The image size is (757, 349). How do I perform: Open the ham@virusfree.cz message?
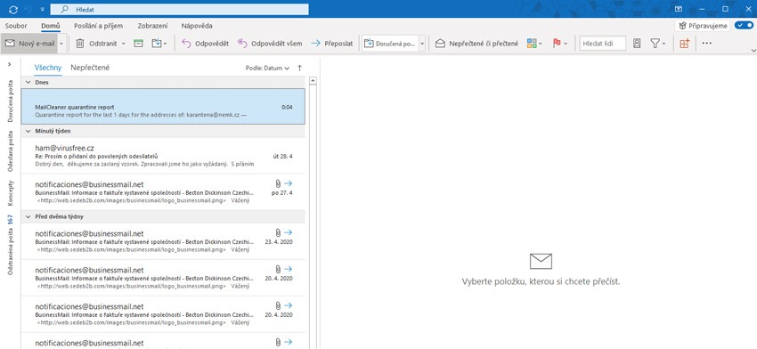click(163, 156)
